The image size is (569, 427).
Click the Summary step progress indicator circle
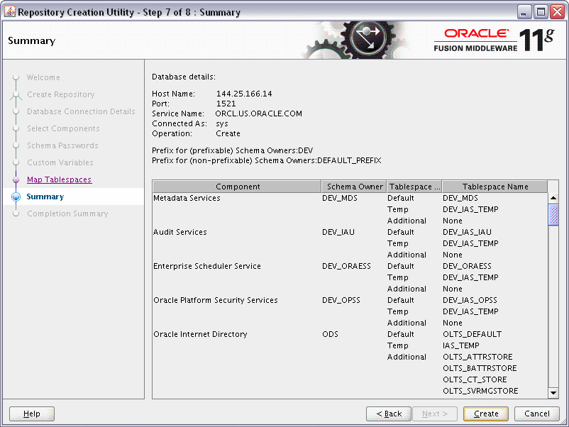pos(16,196)
